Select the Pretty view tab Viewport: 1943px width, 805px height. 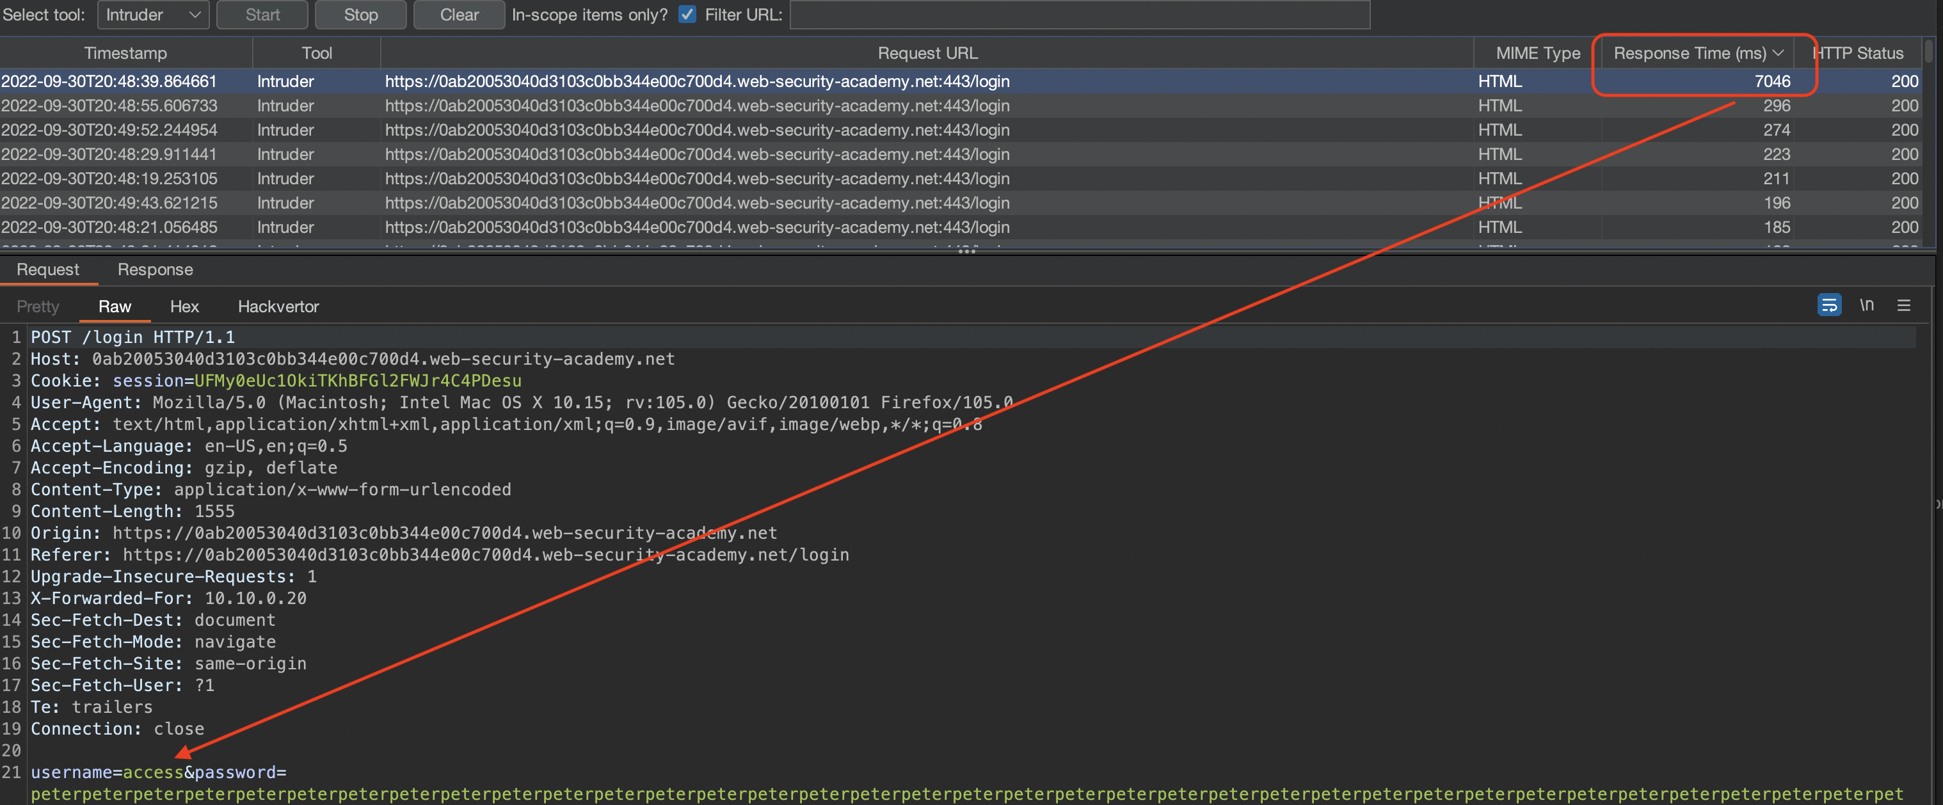tap(38, 307)
